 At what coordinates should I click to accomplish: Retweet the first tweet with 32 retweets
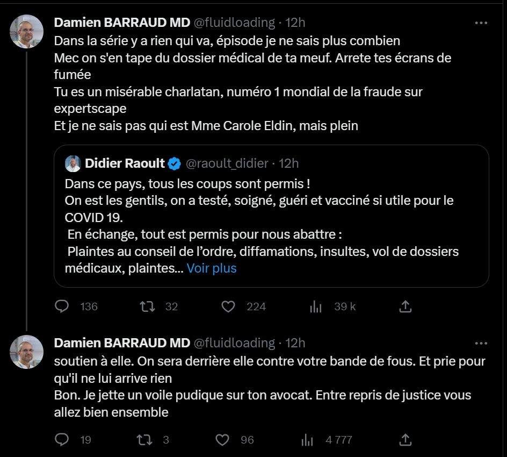click(148, 306)
